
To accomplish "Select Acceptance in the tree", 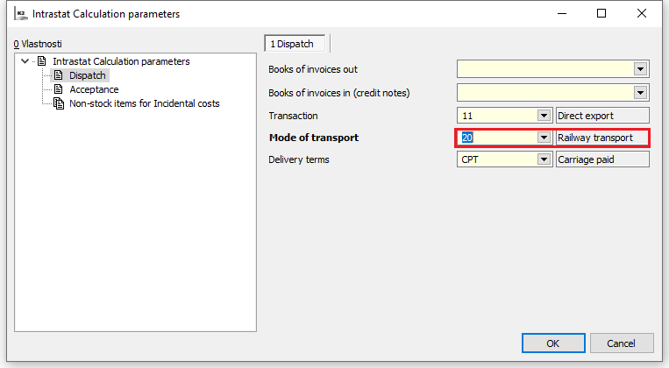I will coord(94,89).
